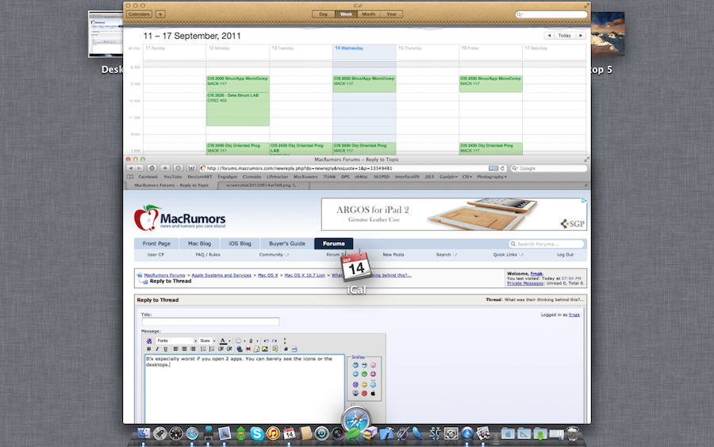The width and height of the screenshot is (714, 447).
Task: Open the CIS 2520 Data Struct LAB event
Action: (x=238, y=110)
